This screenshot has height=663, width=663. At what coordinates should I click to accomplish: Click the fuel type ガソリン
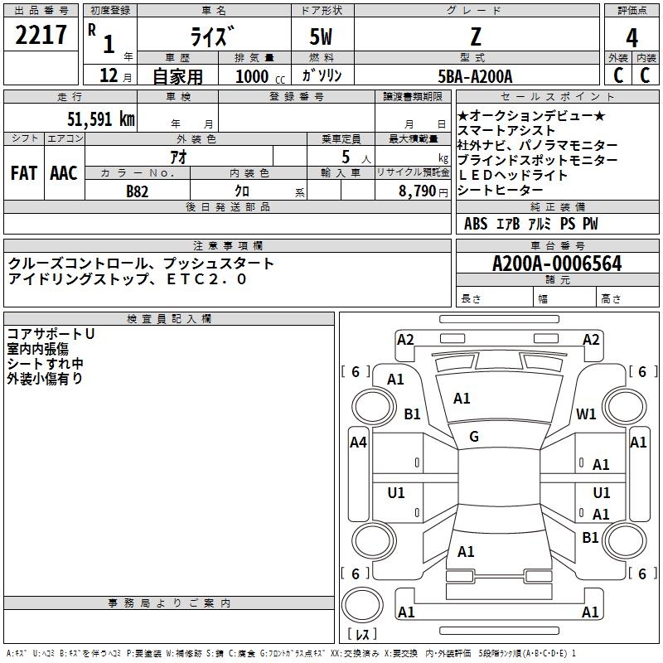click(x=322, y=75)
